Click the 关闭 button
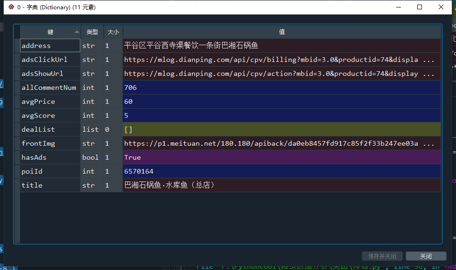456x270 pixels. click(x=426, y=256)
